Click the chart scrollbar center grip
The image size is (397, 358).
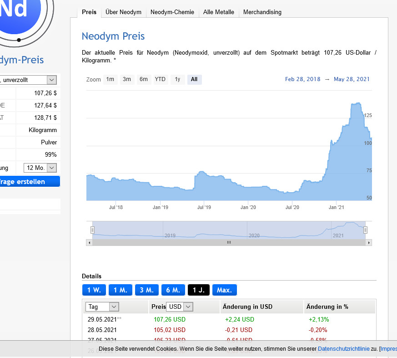pos(229,243)
